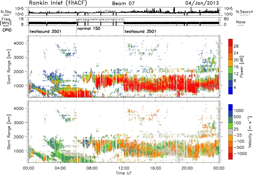Click the "Velocity [m s⁻¹]" colorbar title
253x175 pixels.
click(250, 132)
